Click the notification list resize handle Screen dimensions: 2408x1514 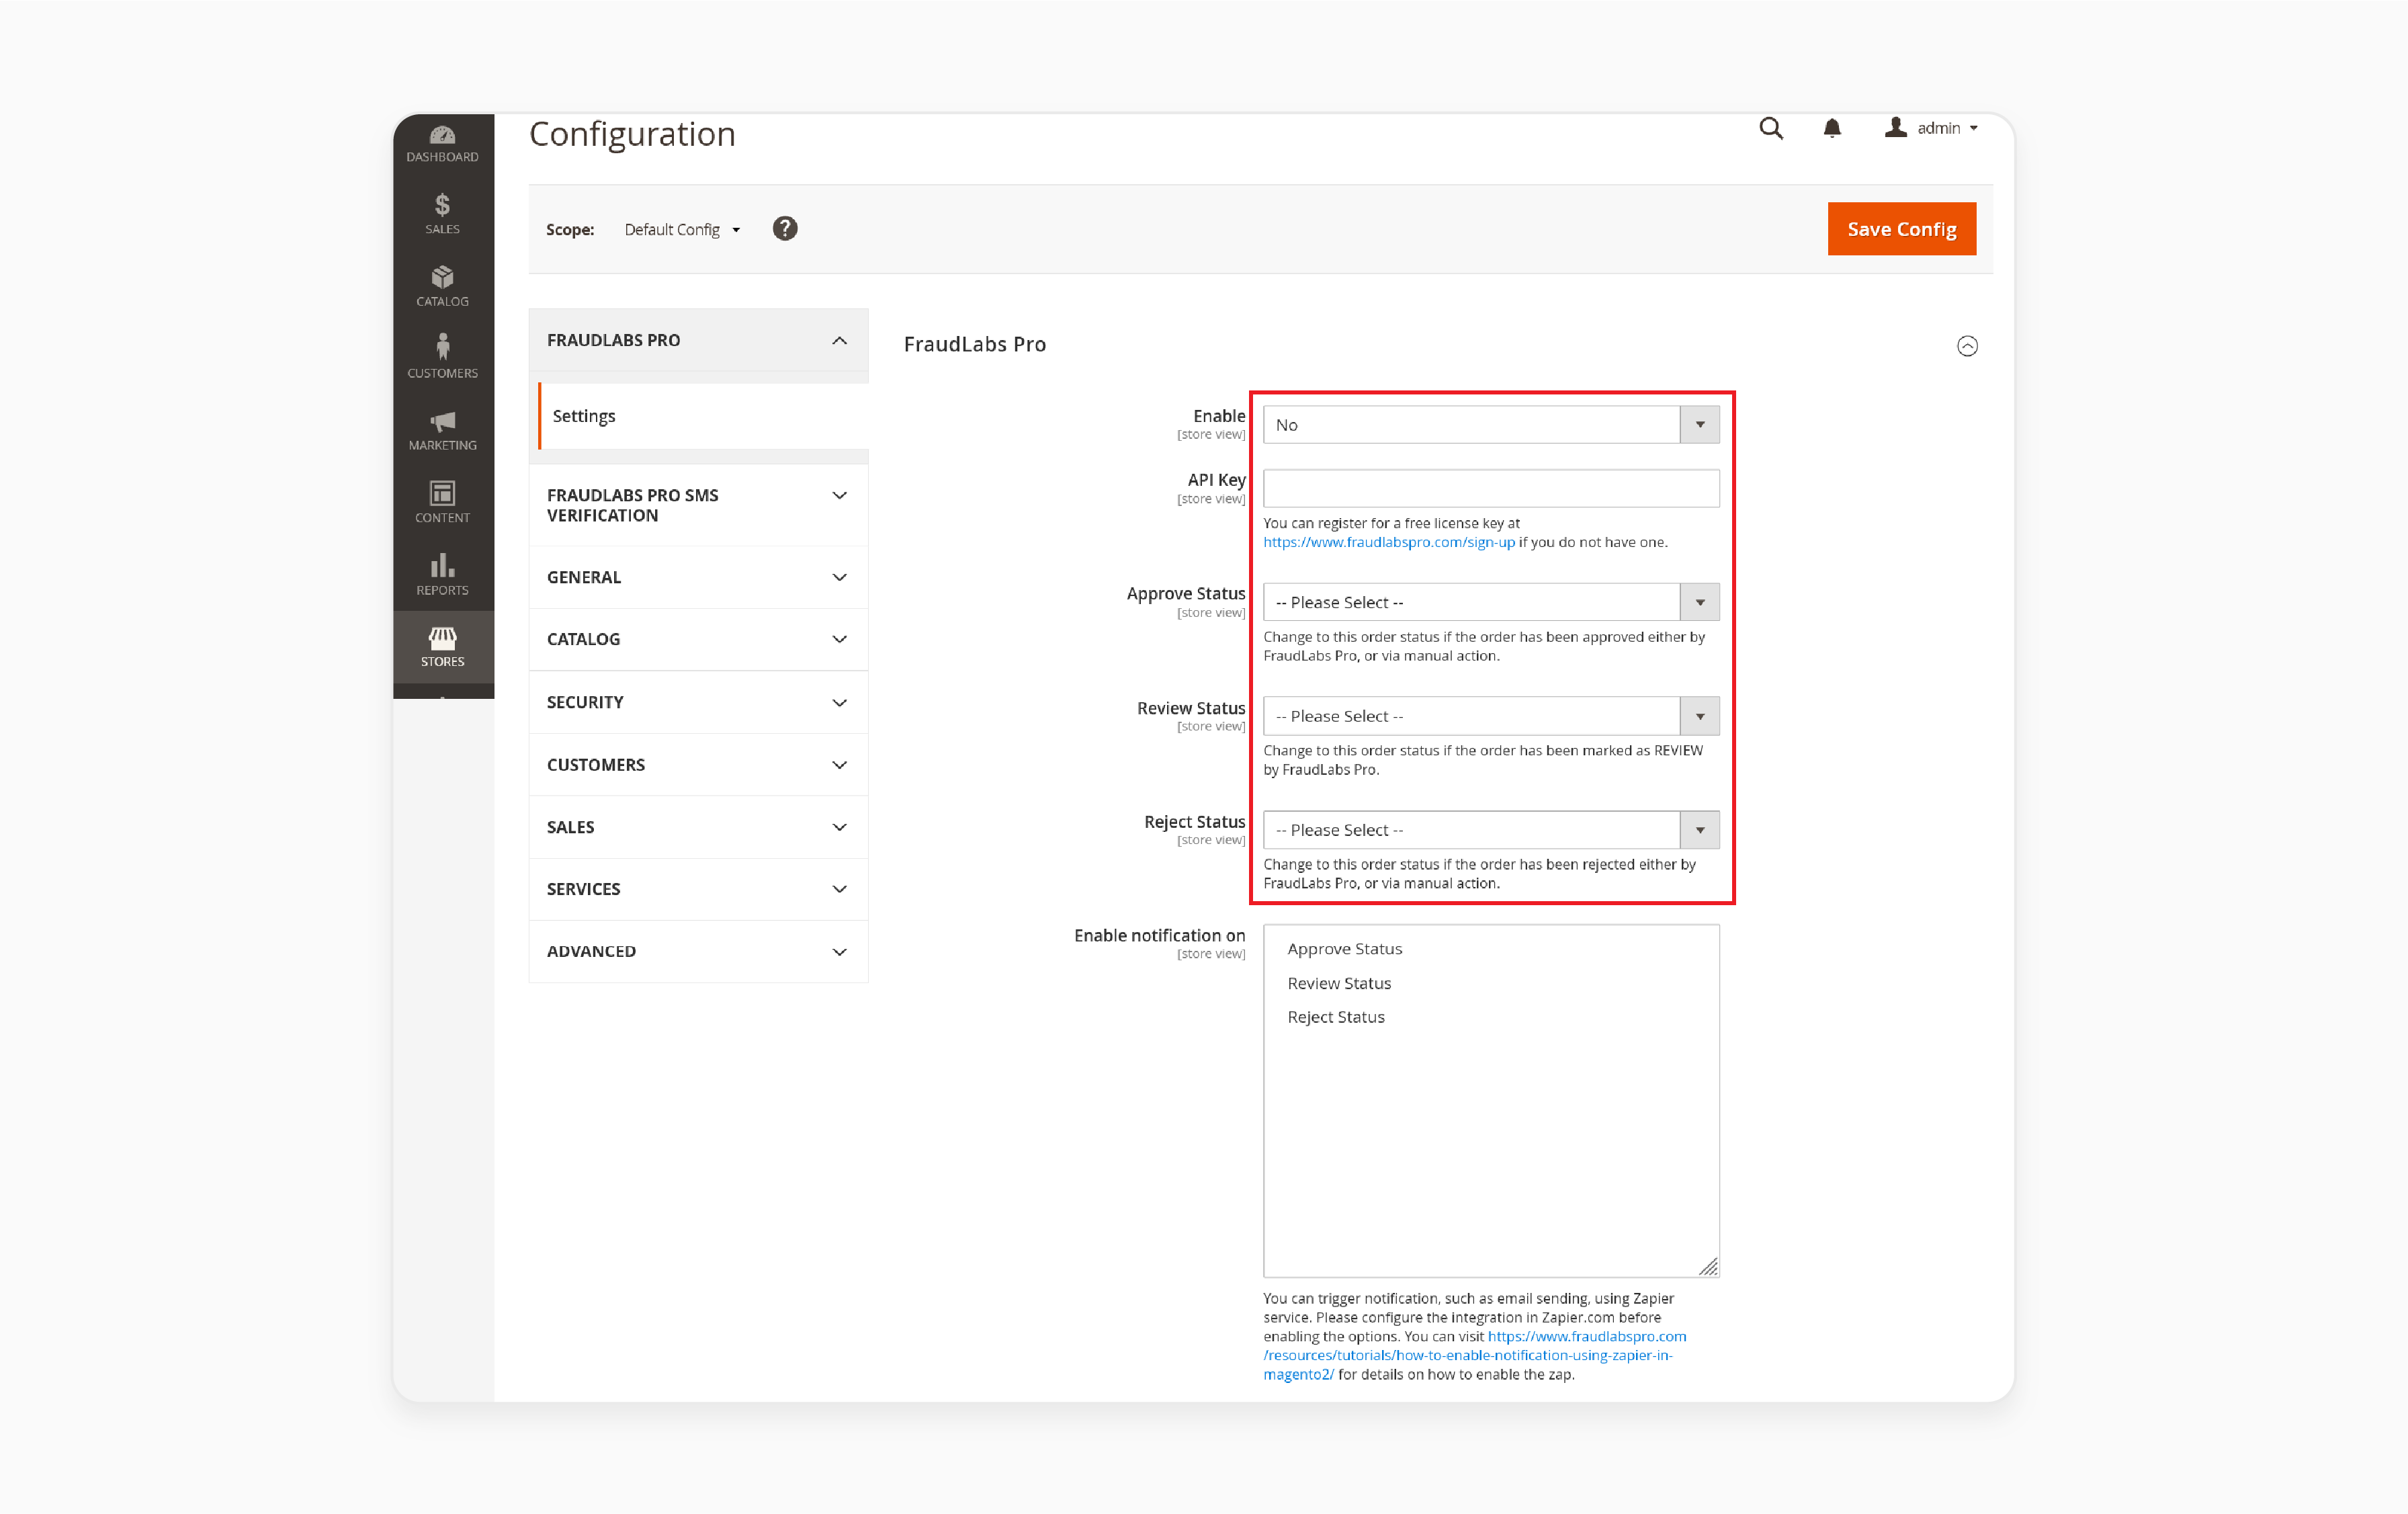[1708, 1267]
